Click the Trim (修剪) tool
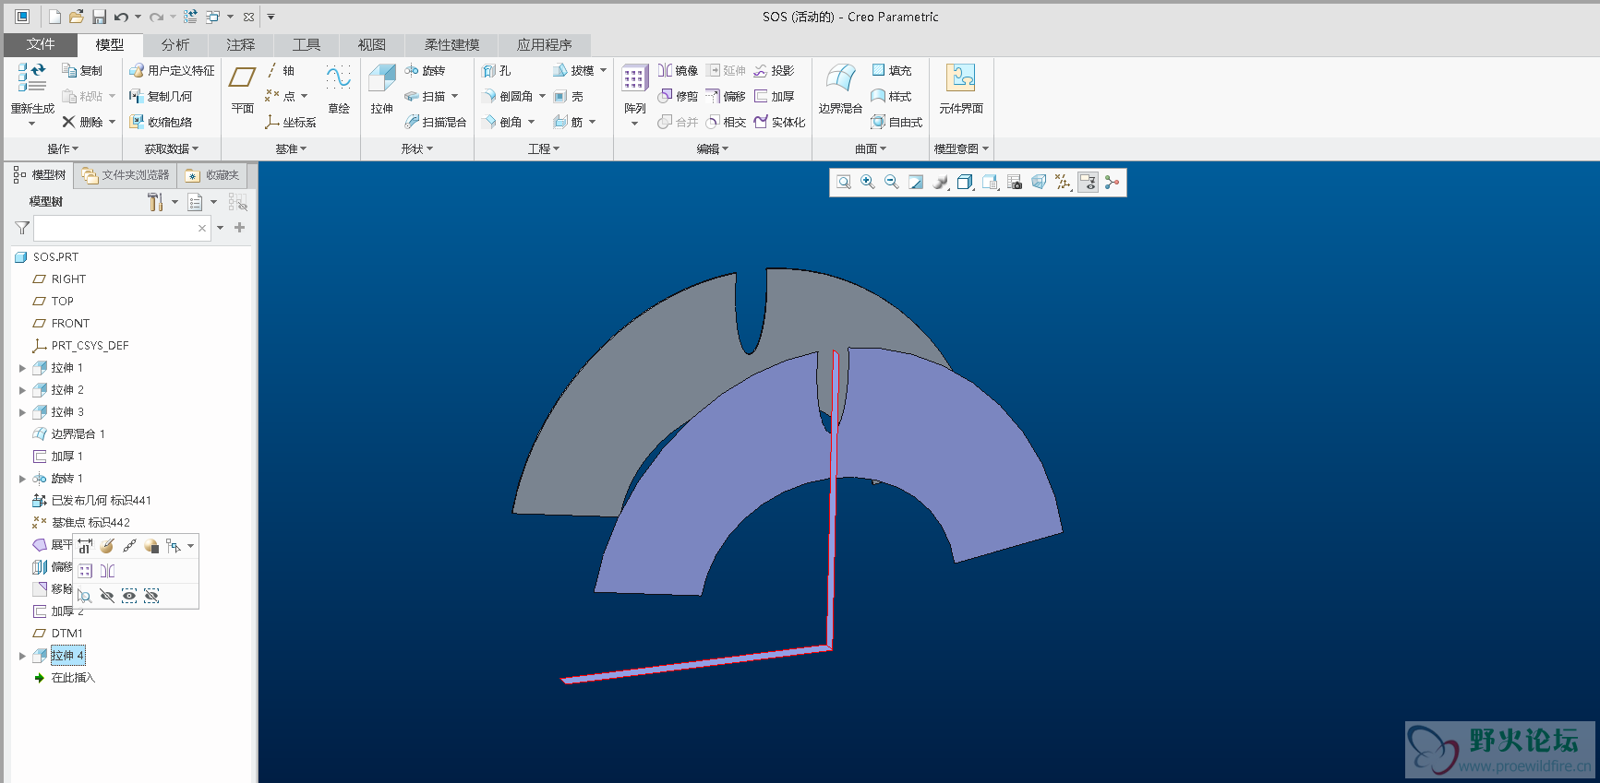This screenshot has height=783, width=1600. pos(678,96)
